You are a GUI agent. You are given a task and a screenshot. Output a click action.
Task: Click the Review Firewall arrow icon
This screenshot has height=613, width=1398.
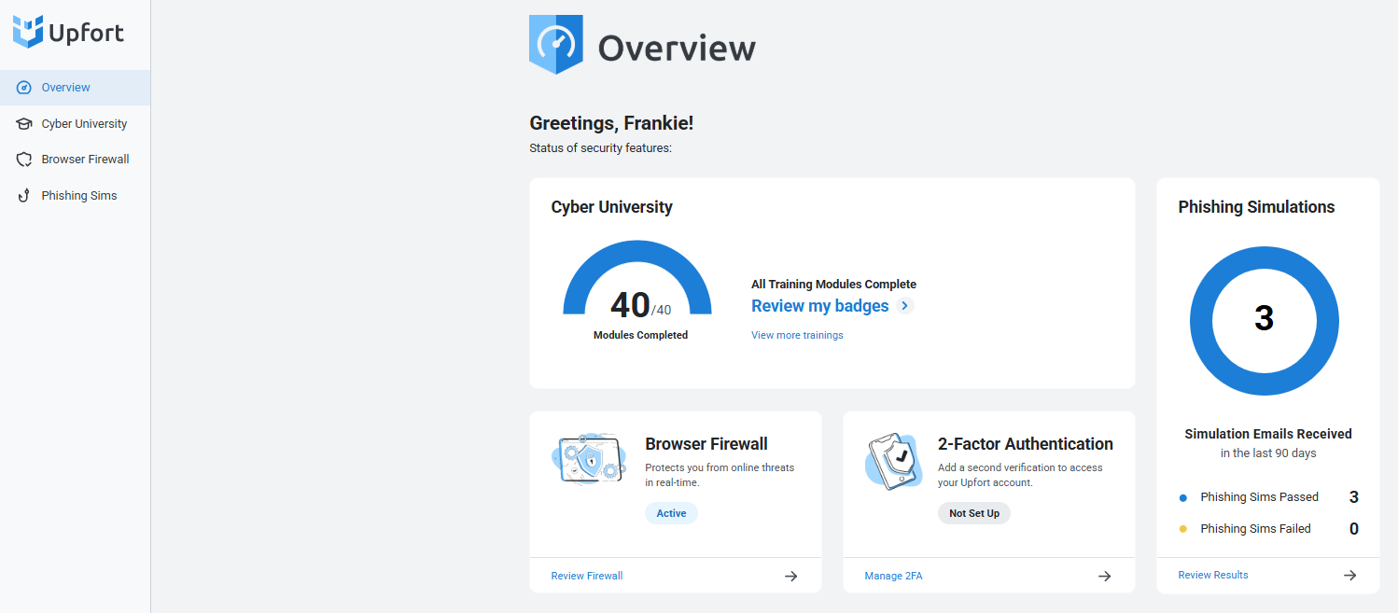[x=790, y=576]
